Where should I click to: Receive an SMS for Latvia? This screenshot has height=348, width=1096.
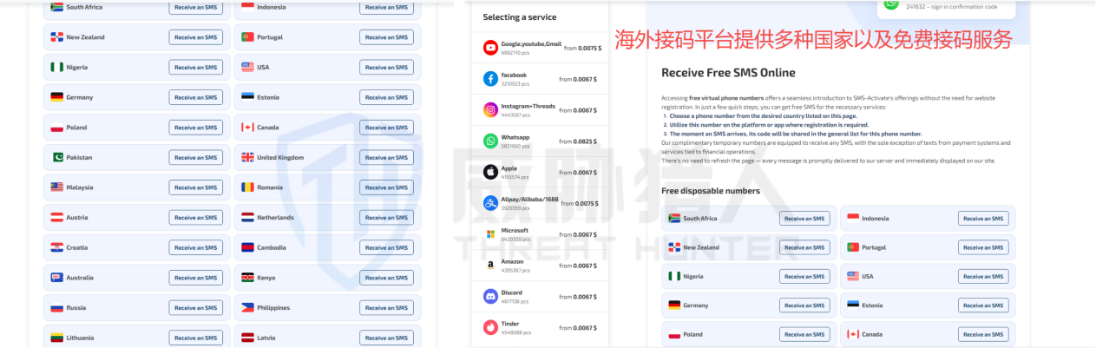(x=386, y=338)
